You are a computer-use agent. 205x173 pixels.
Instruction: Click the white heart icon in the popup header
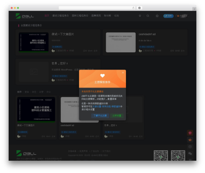point(102,76)
